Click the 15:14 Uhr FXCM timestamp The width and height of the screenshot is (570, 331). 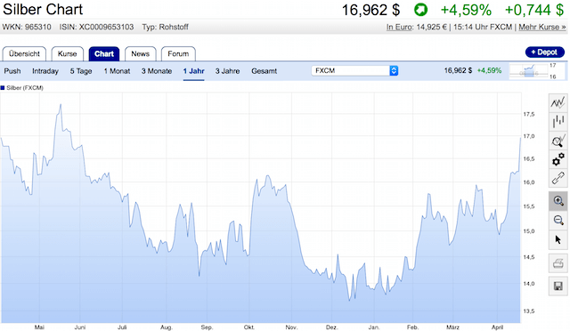[483, 27]
